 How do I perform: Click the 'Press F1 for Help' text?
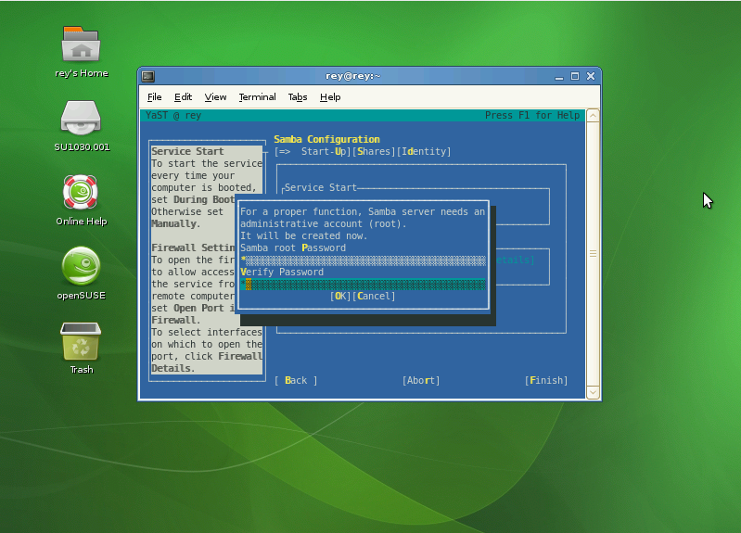pos(532,115)
